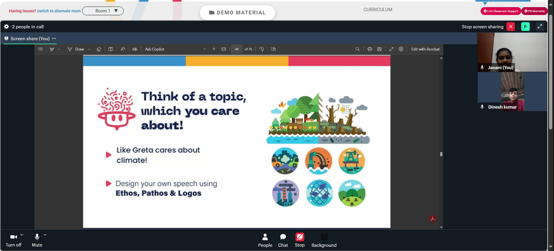Open the People panel
Screen dimensions: 554x251
click(265, 240)
